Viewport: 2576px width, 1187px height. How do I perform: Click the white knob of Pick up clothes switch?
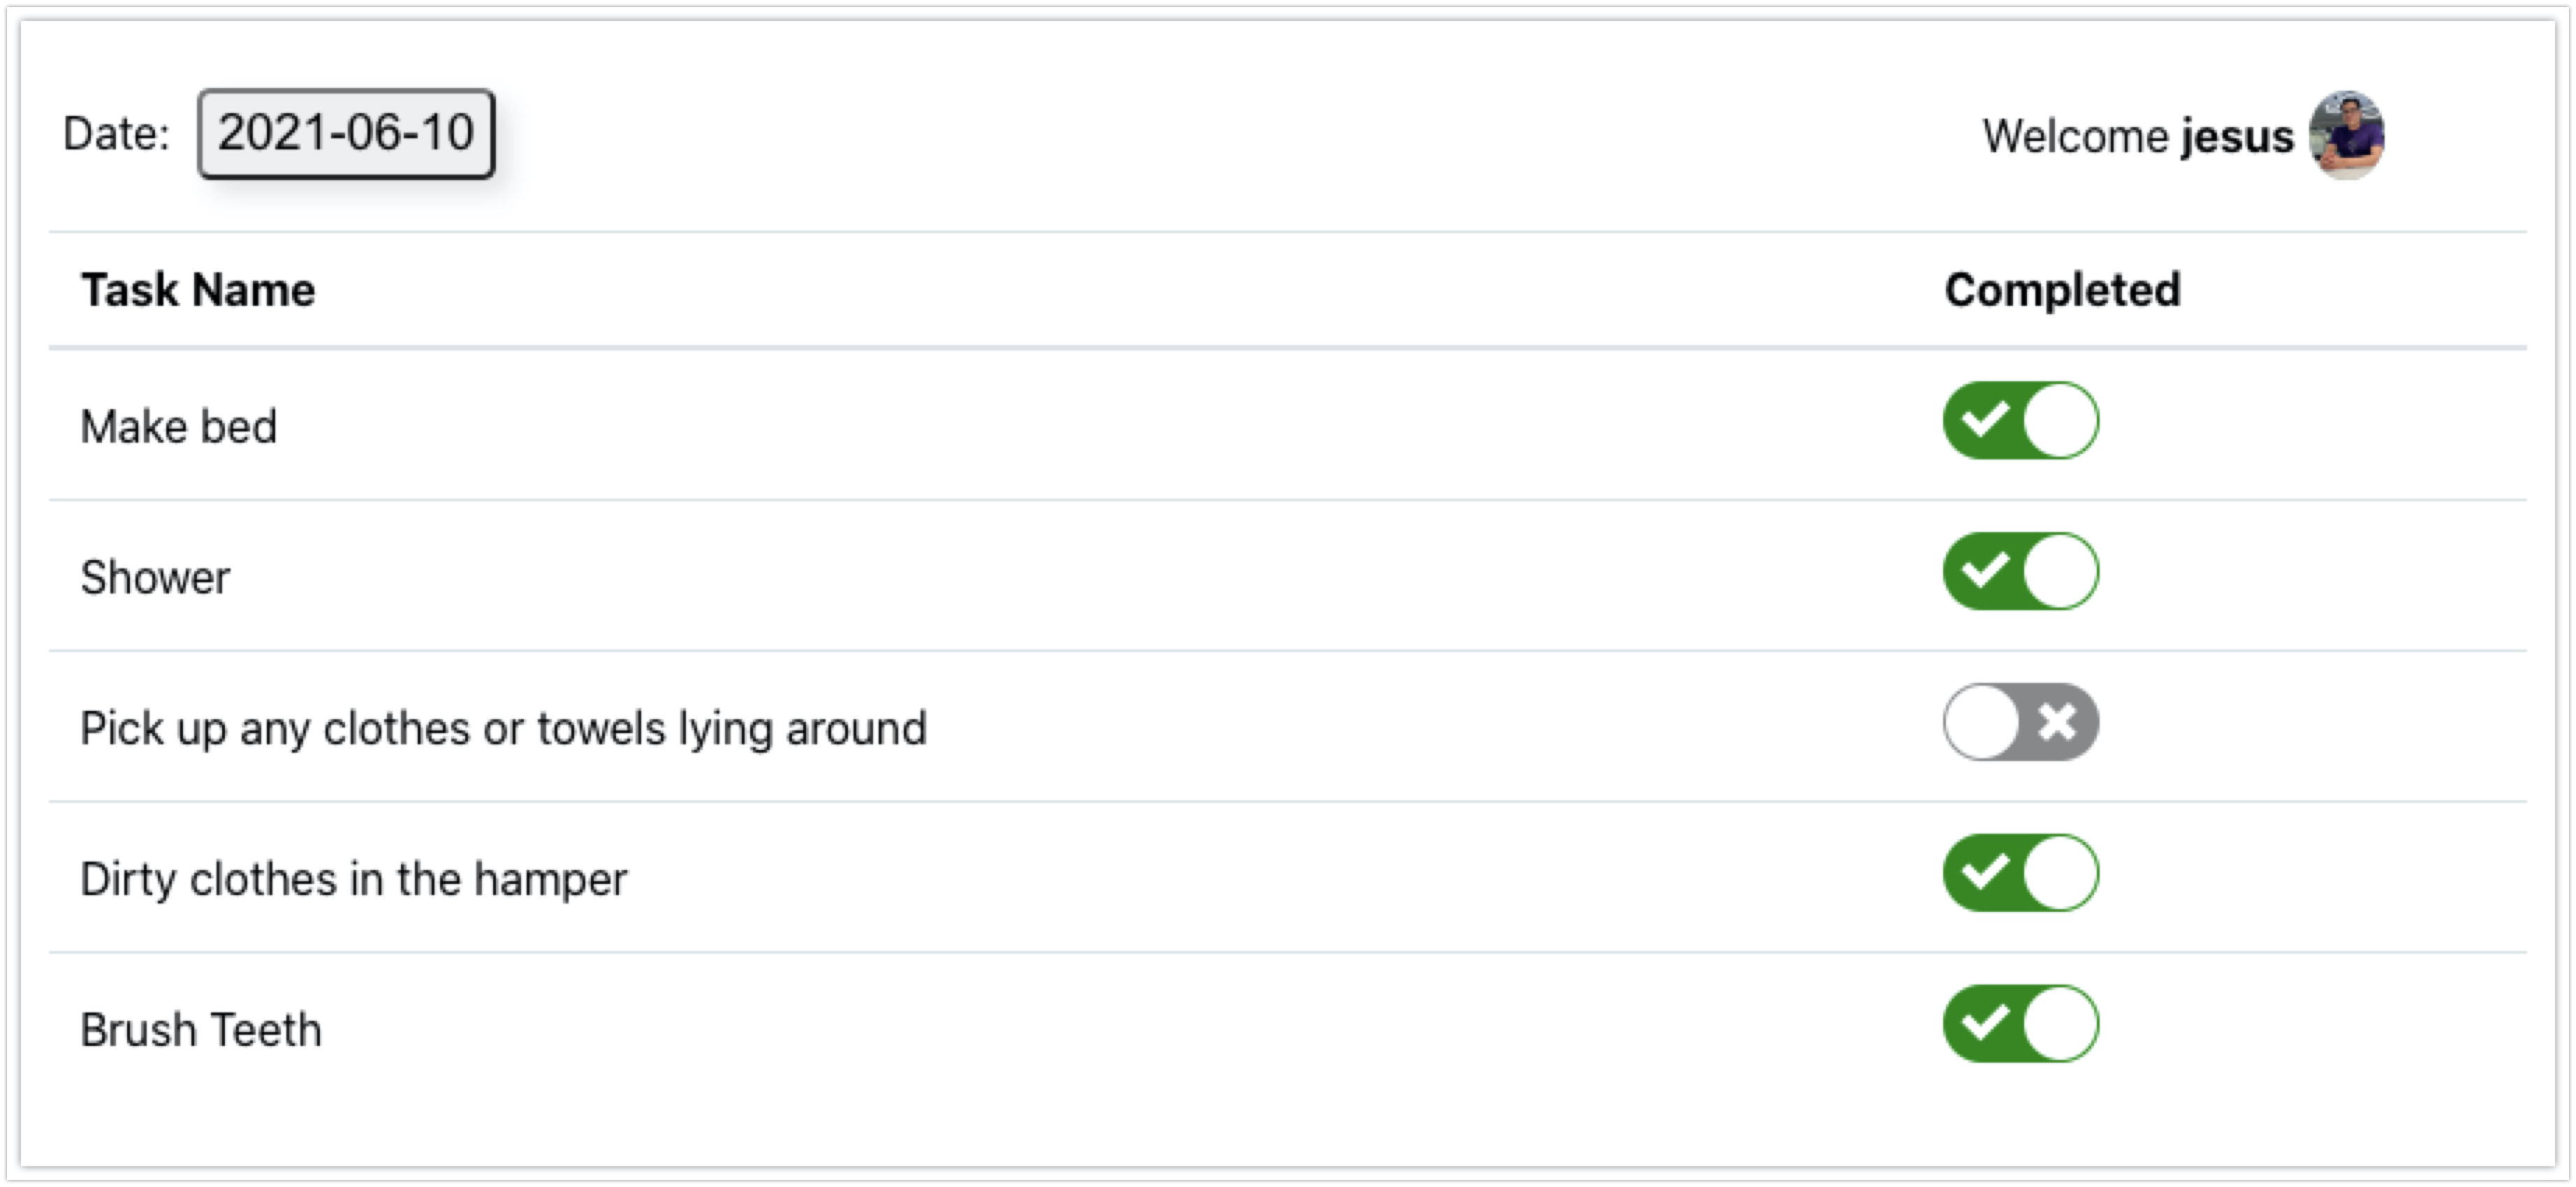pos(1982,722)
